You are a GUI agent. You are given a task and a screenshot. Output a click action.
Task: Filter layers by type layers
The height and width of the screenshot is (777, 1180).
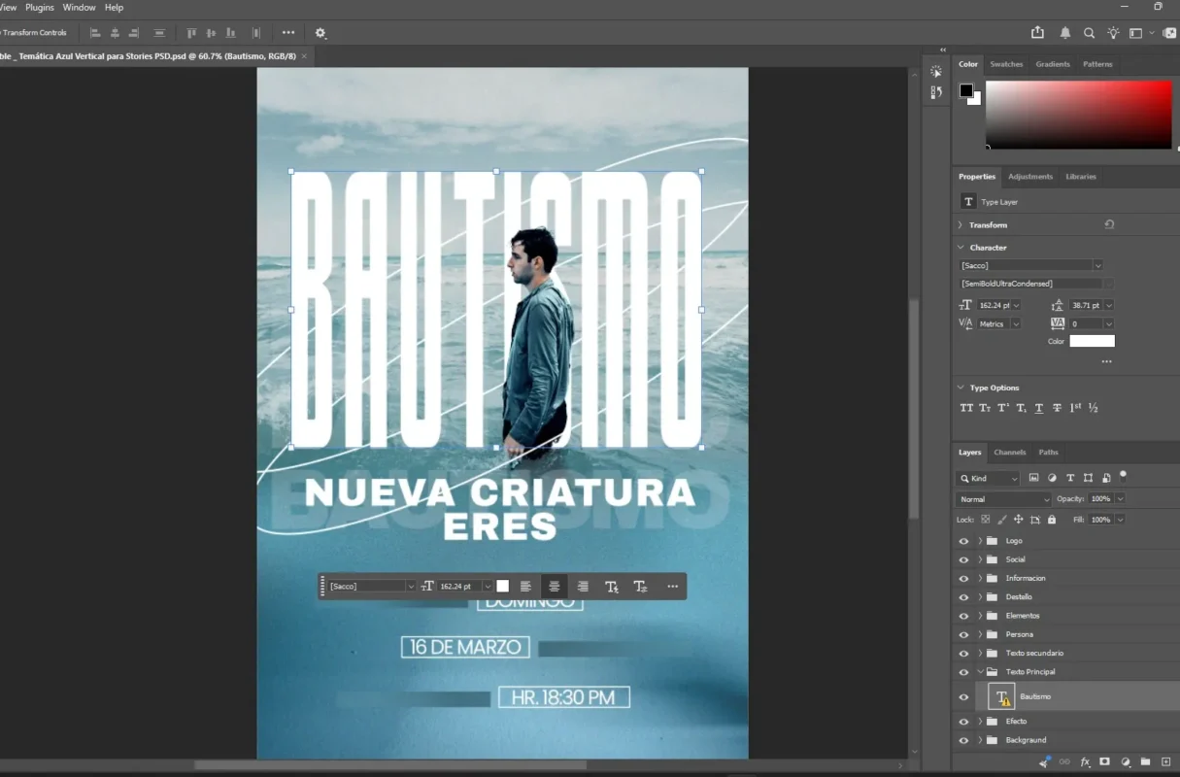coord(1070,478)
